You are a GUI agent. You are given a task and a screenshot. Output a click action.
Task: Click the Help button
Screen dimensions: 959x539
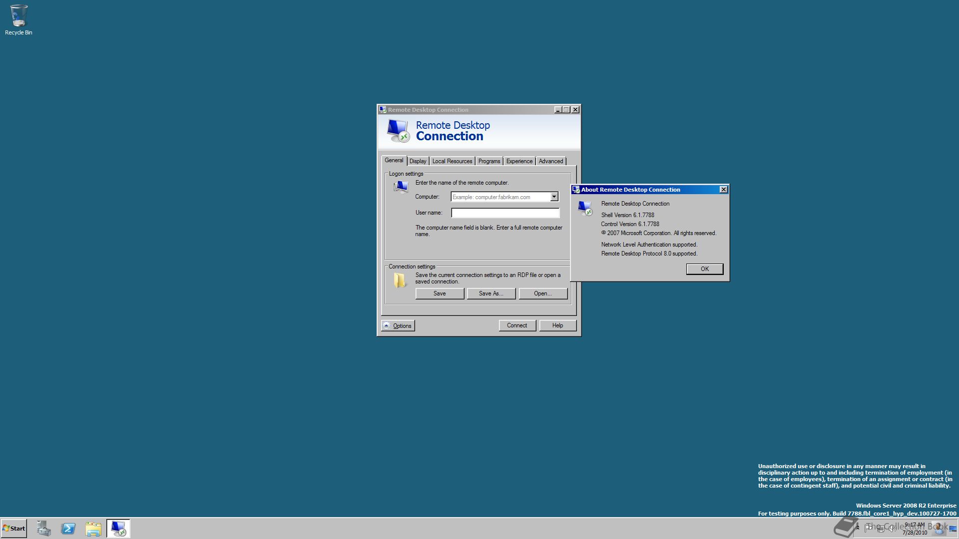557,325
